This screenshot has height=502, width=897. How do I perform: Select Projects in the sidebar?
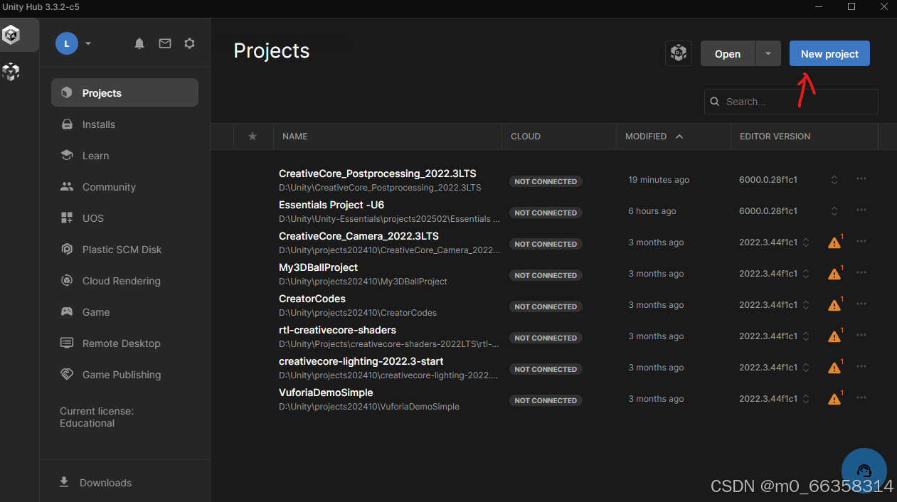click(x=124, y=93)
